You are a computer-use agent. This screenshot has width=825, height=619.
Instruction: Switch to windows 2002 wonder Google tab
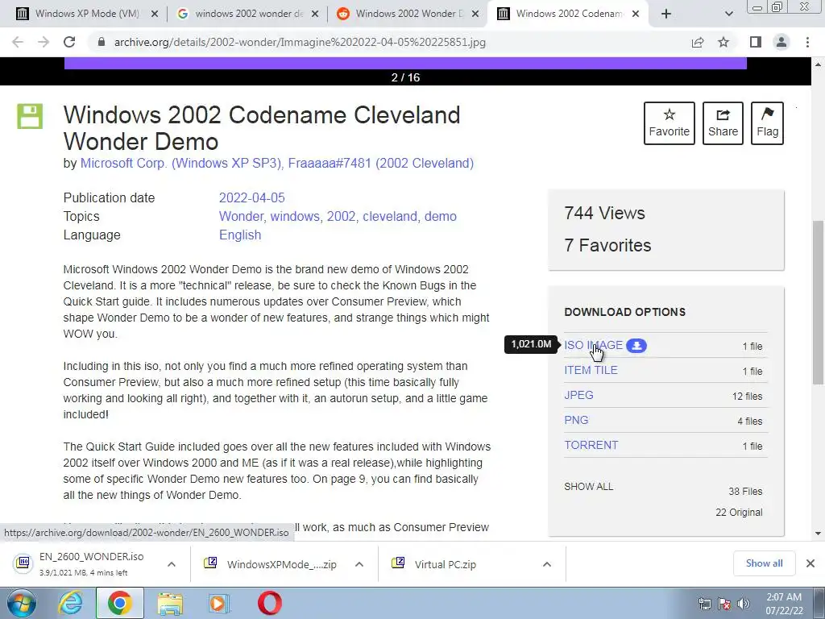(249, 14)
